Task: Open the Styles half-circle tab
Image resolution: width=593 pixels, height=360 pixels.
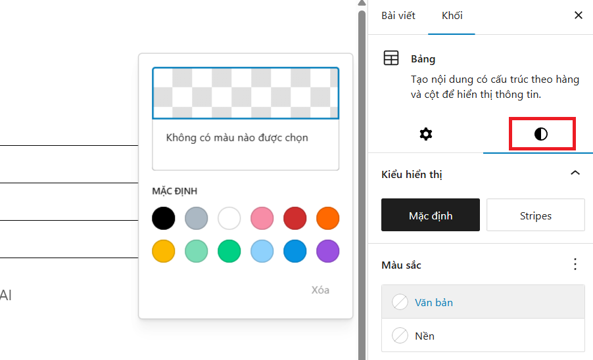Action: (540, 135)
